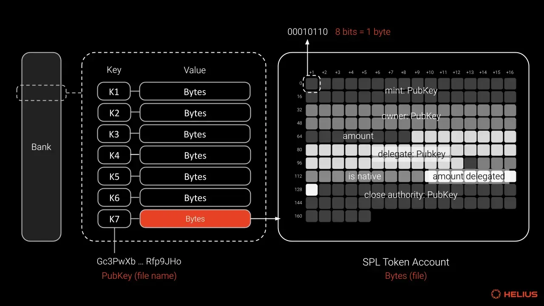Click the 'mint: PubKey' field label
The height and width of the screenshot is (306, 544).
(x=411, y=91)
